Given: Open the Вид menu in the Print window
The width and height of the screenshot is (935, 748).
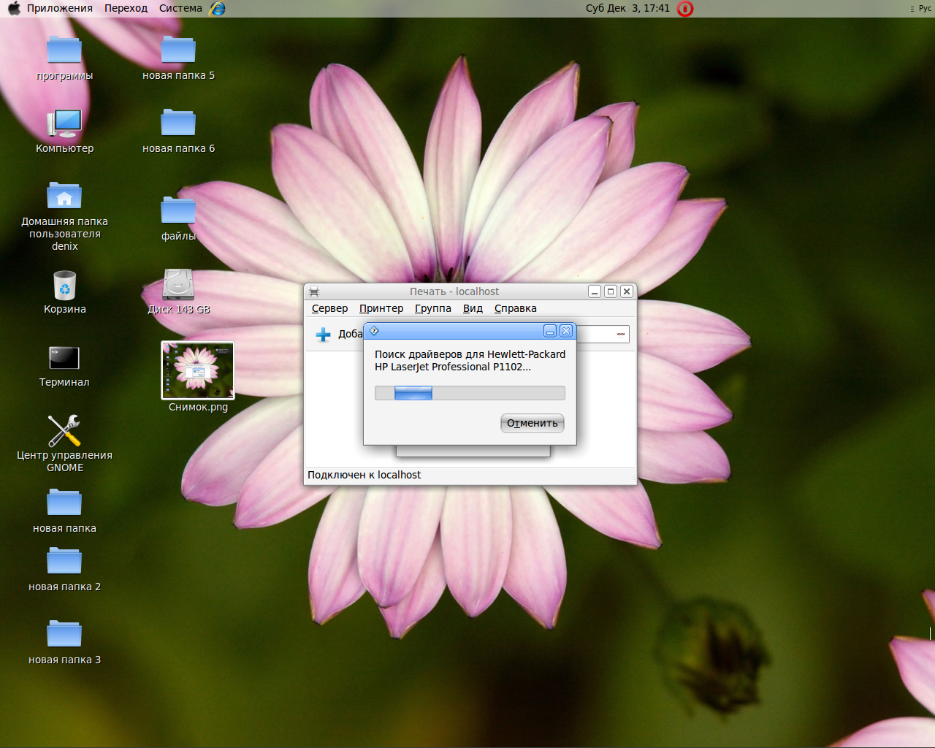Looking at the screenshot, I should [473, 309].
